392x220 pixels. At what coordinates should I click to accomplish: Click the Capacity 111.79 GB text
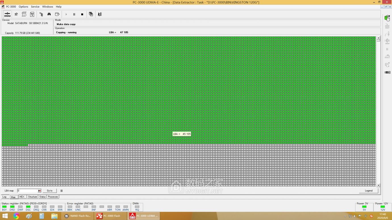click(x=22, y=33)
